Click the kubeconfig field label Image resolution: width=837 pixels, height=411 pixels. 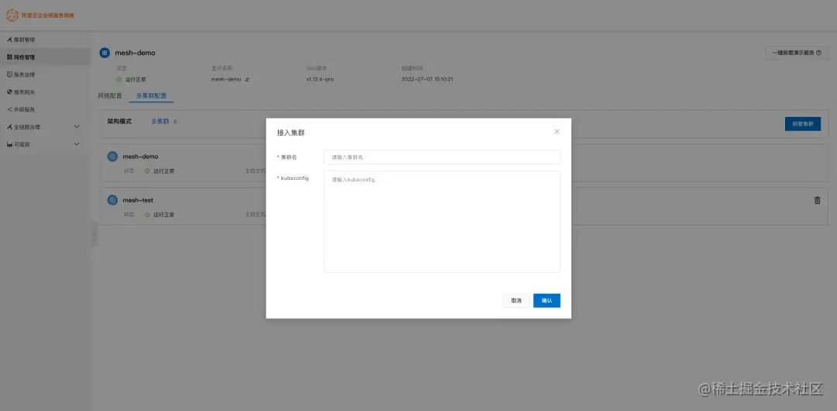(294, 178)
